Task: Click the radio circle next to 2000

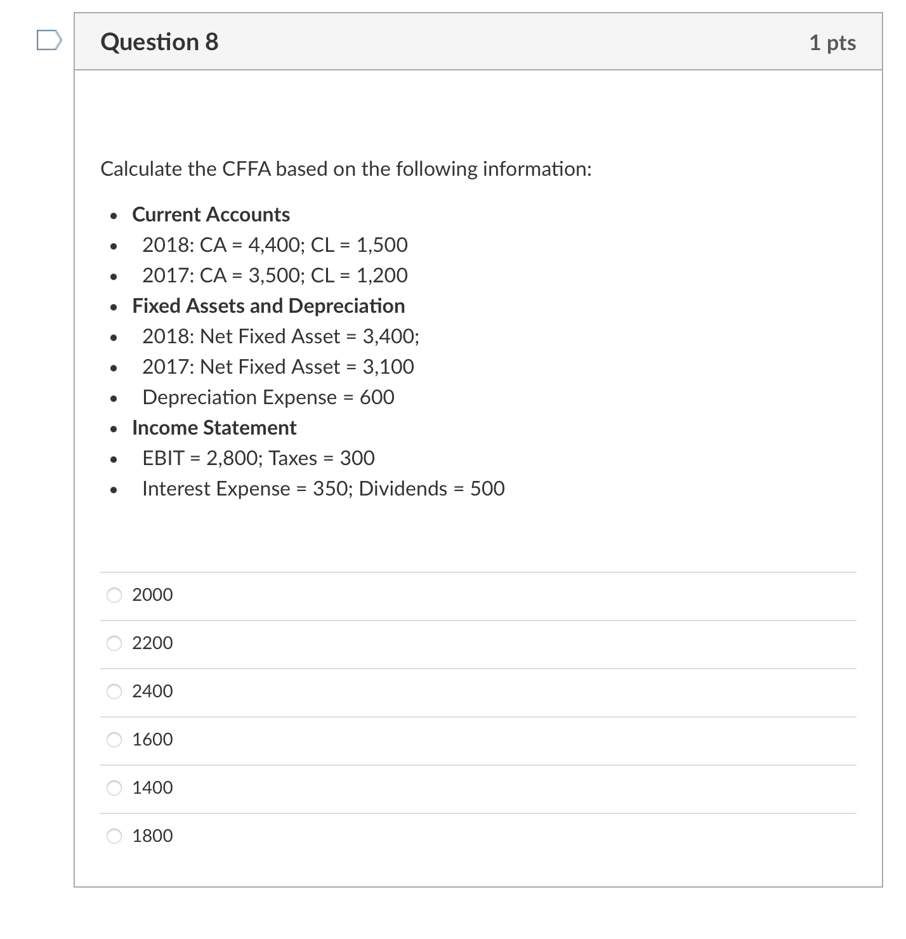Action: click(114, 595)
